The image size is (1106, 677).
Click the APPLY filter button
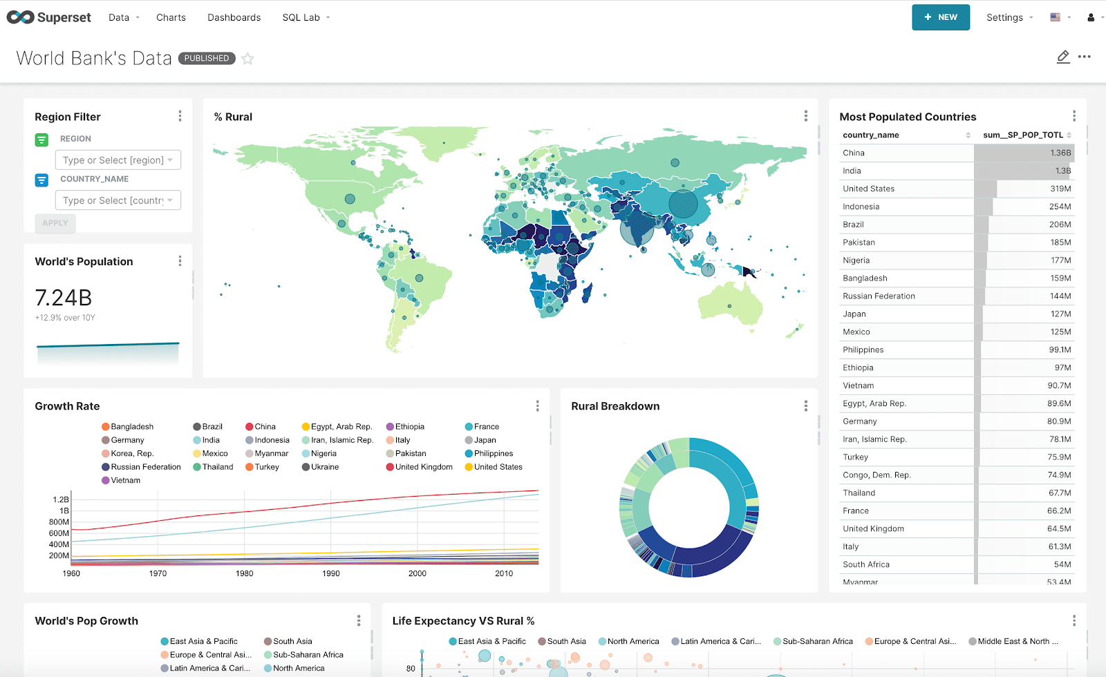click(x=55, y=223)
